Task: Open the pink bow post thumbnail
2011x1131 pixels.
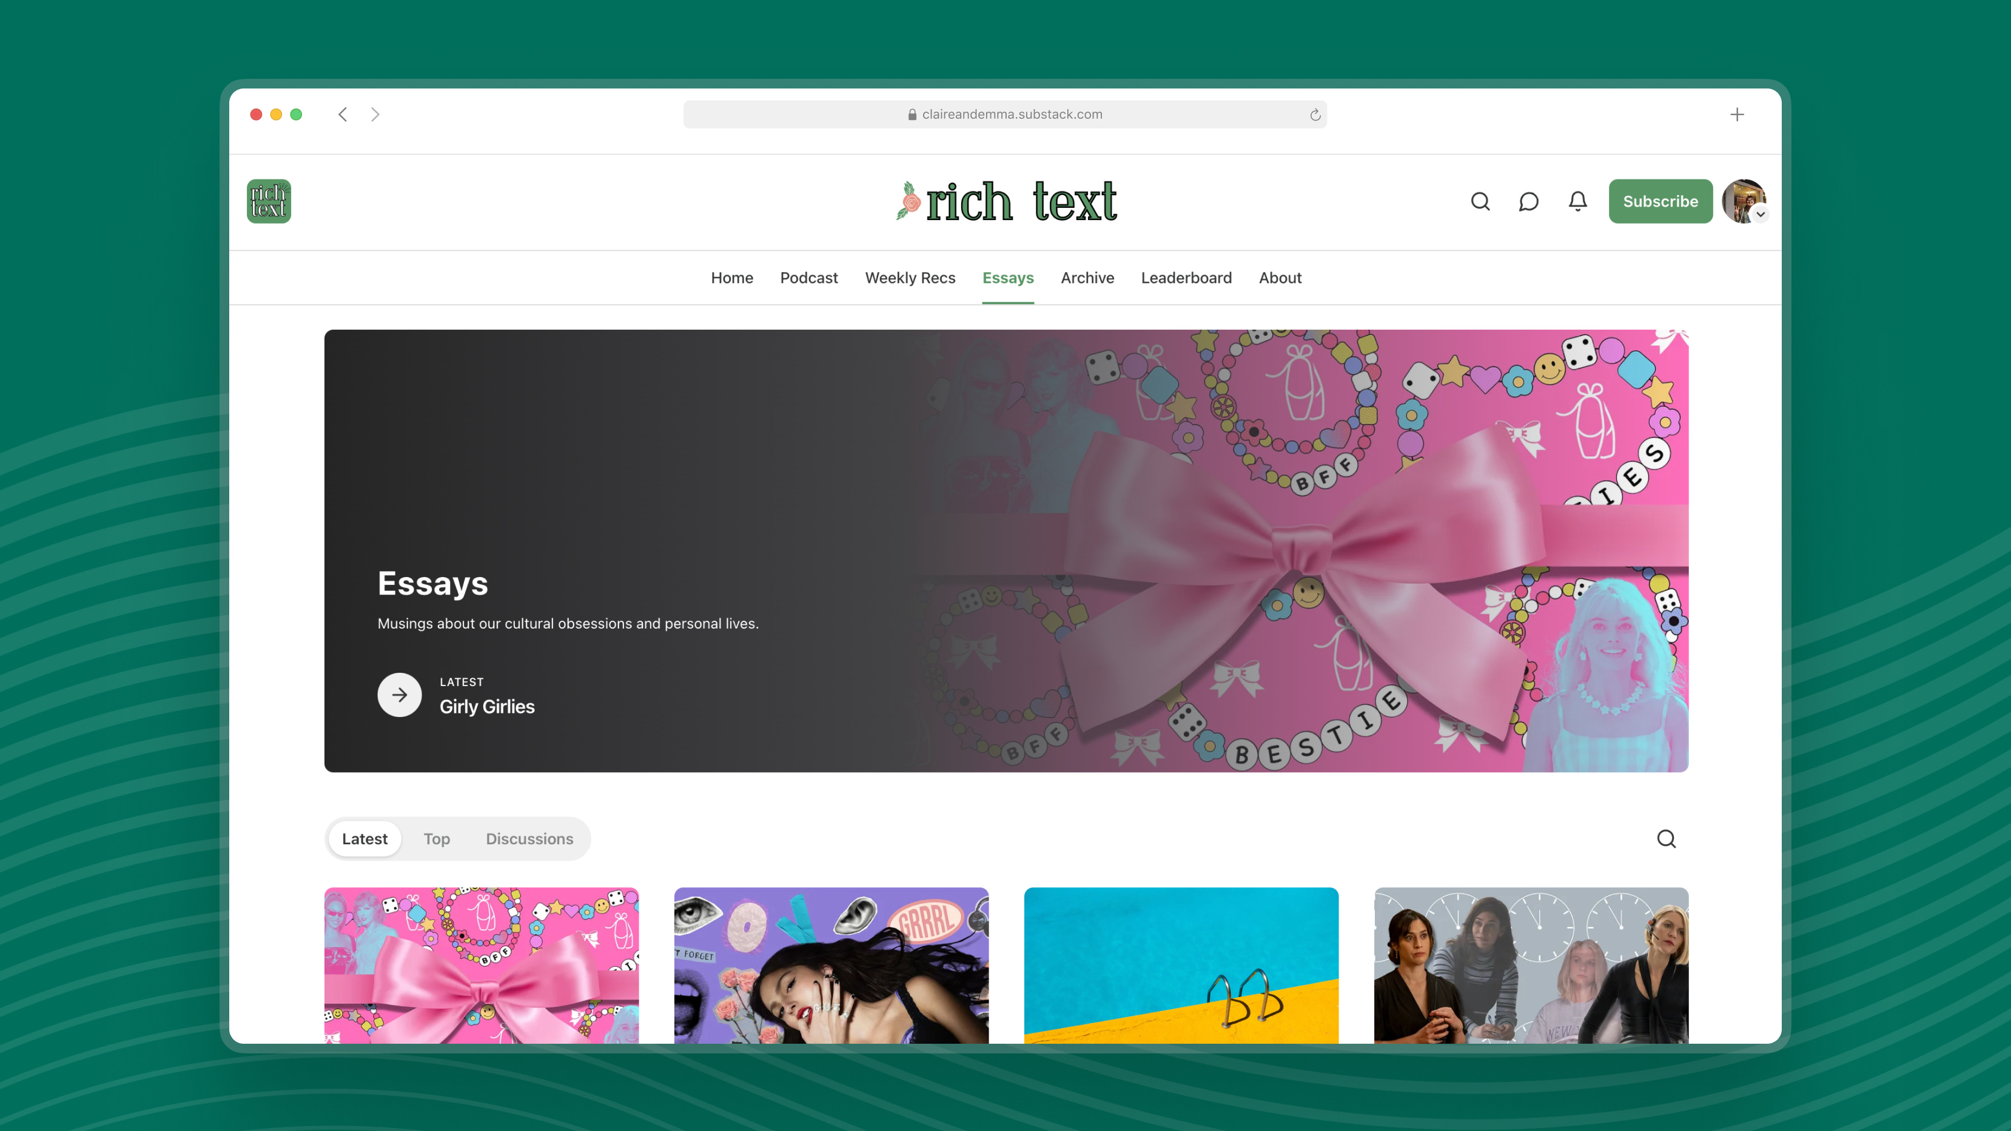Action: point(482,966)
